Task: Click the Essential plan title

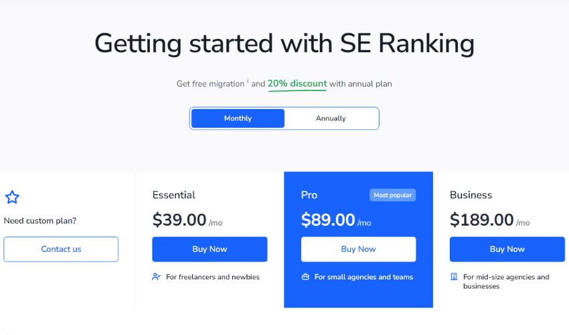Action: (x=173, y=195)
